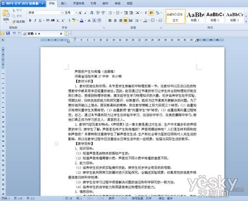Viewport: 248px width, 201px height.
Task: Expand the WPS application menu arrow
Action: tap(42, 3)
